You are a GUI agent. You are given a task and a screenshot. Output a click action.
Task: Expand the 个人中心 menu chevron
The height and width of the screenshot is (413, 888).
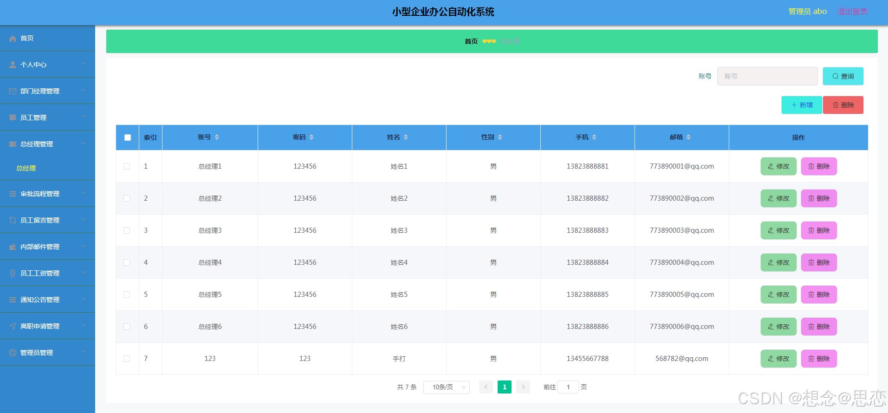83,64
